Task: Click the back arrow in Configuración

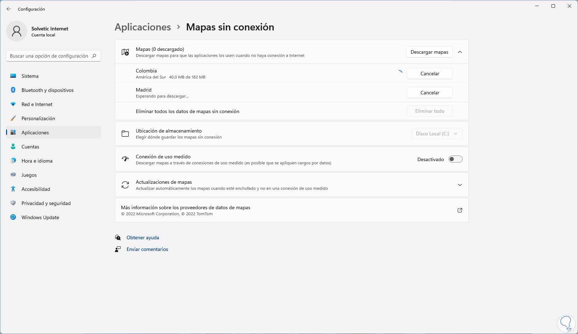Action: tap(9, 9)
